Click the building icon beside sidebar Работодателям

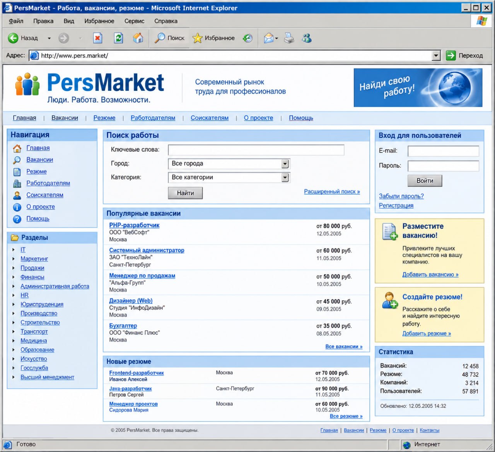coord(17,184)
